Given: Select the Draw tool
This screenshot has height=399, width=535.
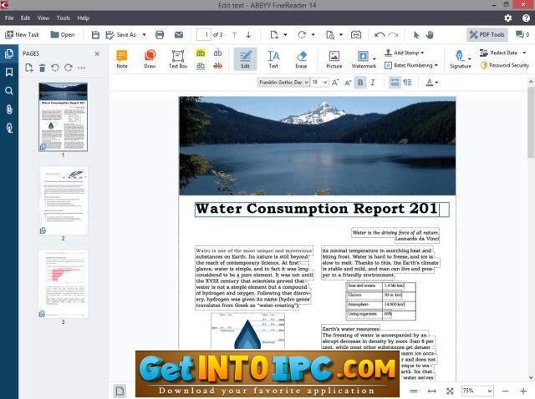Looking at the screenshot, I should (x=150, y=59).
